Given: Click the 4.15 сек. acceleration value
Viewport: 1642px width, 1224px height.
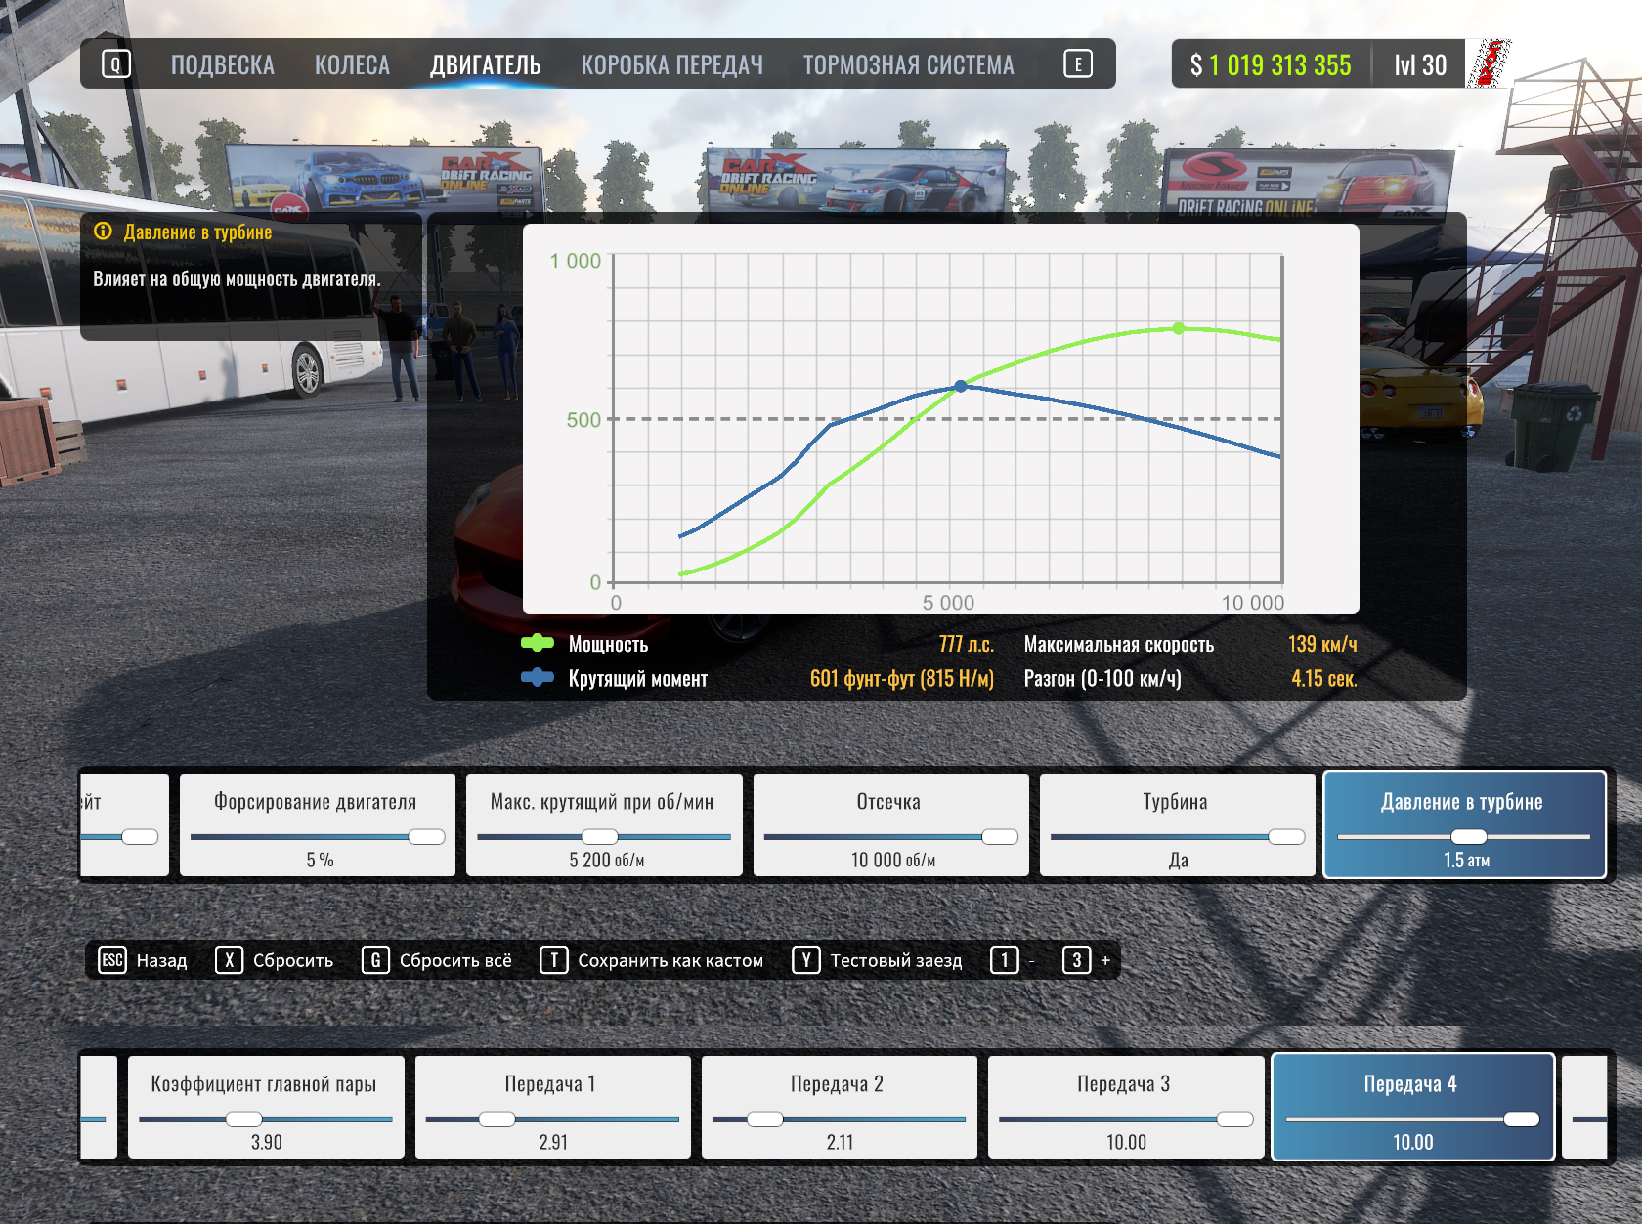Looking at the screenshot, I should coord(1324,679).
